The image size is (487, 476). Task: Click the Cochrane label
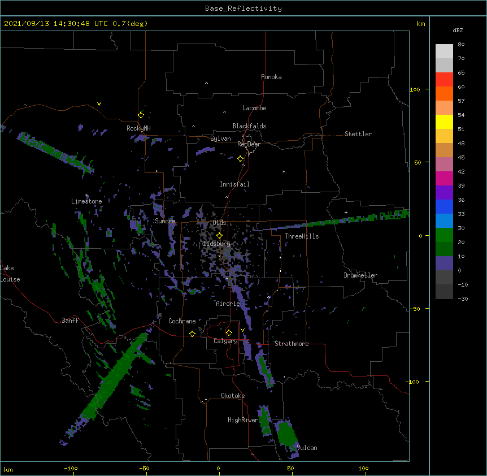point(182,321)
